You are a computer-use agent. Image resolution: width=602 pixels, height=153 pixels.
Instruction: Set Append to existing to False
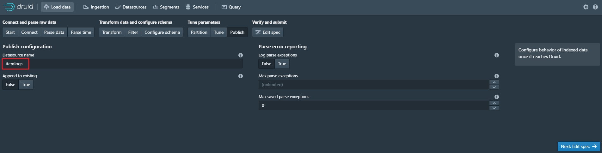coord(10,85)
